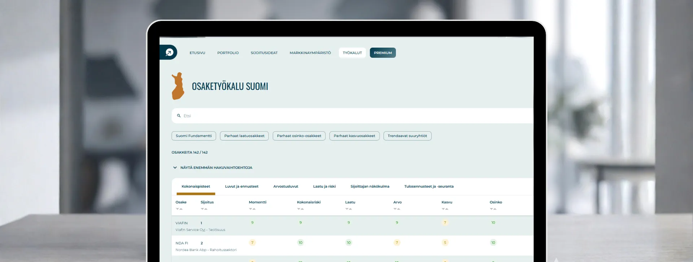Click the orange Finland map icon
Screen dimensions: 693x262
point(178,86)
